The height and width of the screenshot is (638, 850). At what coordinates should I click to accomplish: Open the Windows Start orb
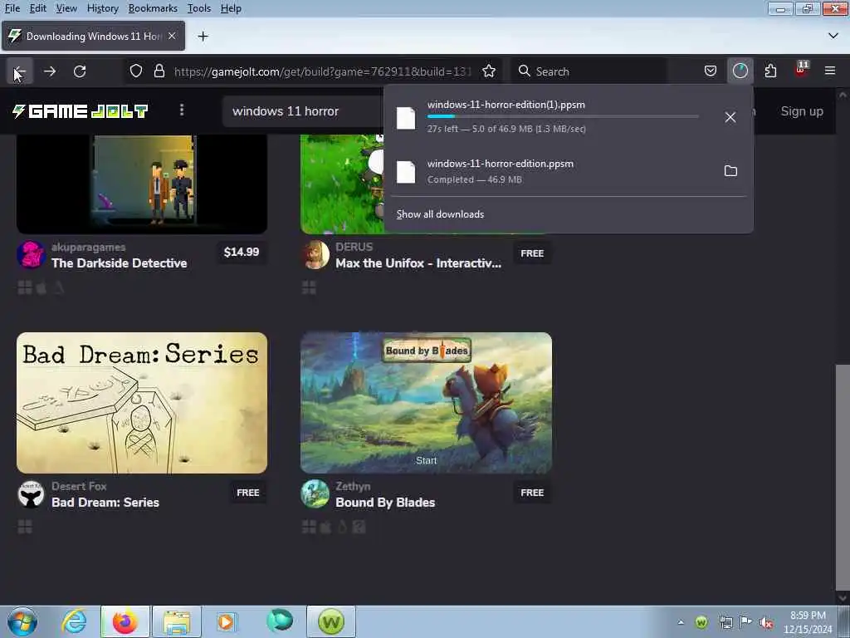click(22, 621)
